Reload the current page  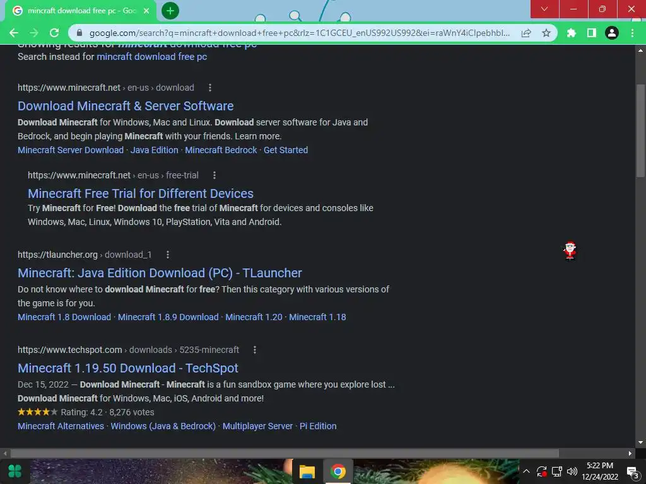54,33
